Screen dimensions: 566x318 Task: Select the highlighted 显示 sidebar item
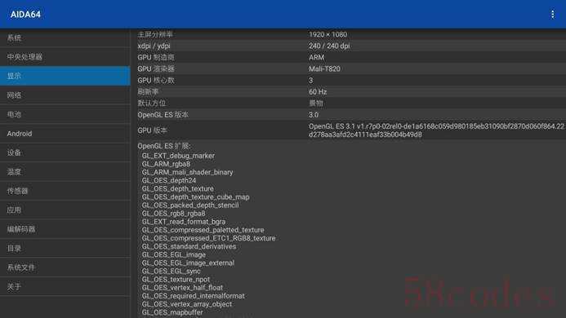point(65,76)
